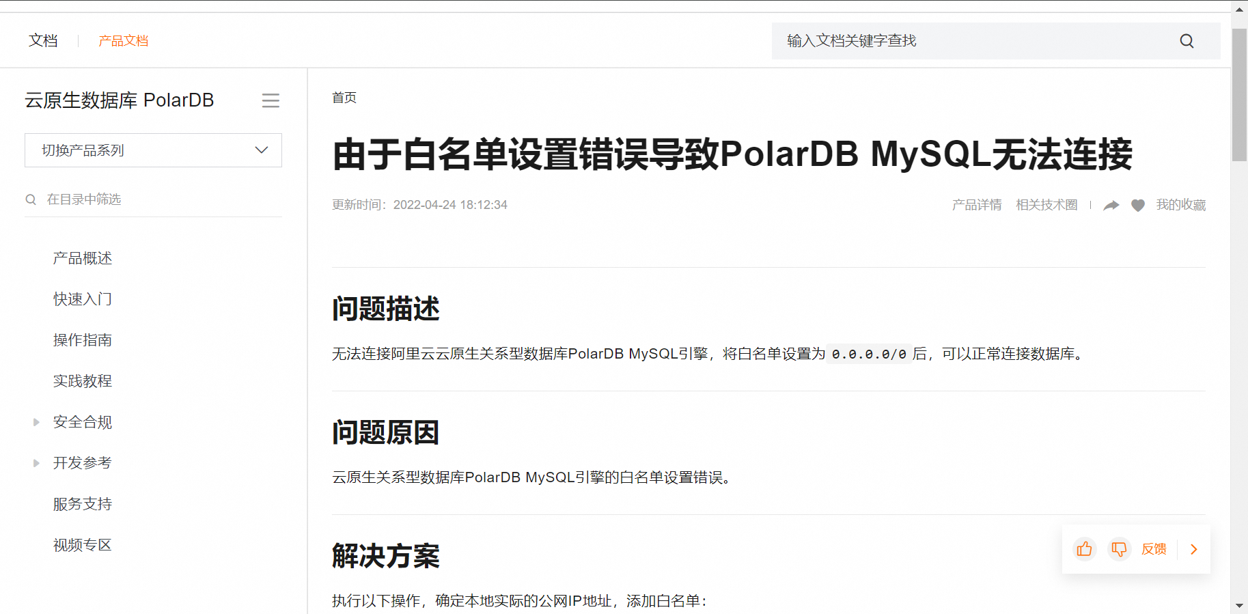
Task: Open the 产品文档 navigation tab
Action: click(123, 41)
